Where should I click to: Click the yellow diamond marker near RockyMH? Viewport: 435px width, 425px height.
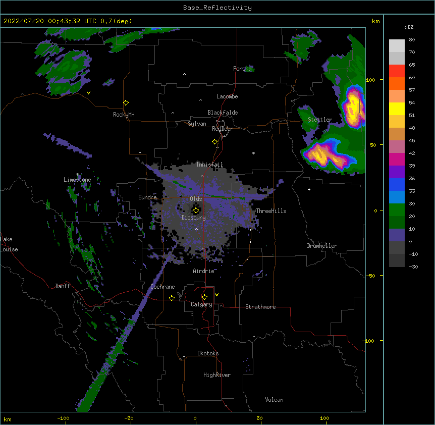126,103
